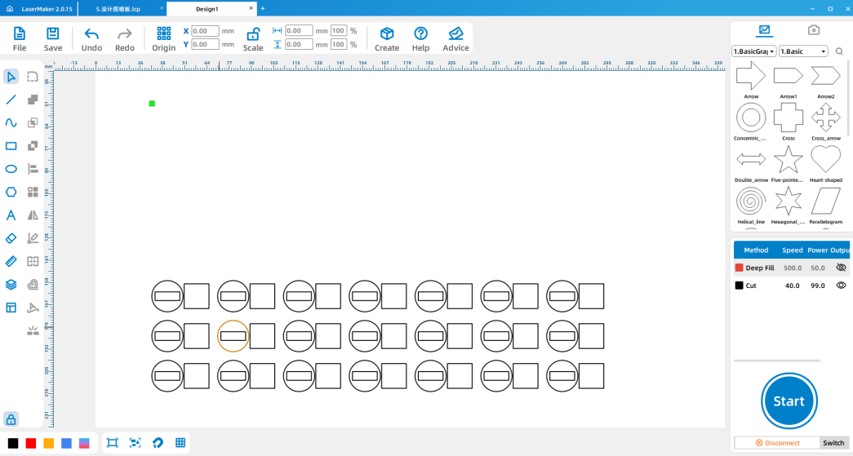This screenshot has height=456, width=853.
Task: Open the 1.BasicGraph category dropdown
Action: (754, 51)
